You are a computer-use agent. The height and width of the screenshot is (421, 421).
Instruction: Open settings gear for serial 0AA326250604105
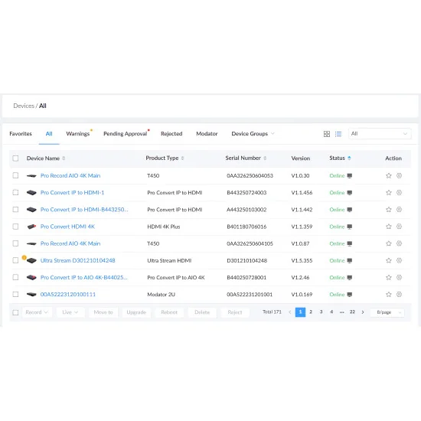[x=399, y=243]
